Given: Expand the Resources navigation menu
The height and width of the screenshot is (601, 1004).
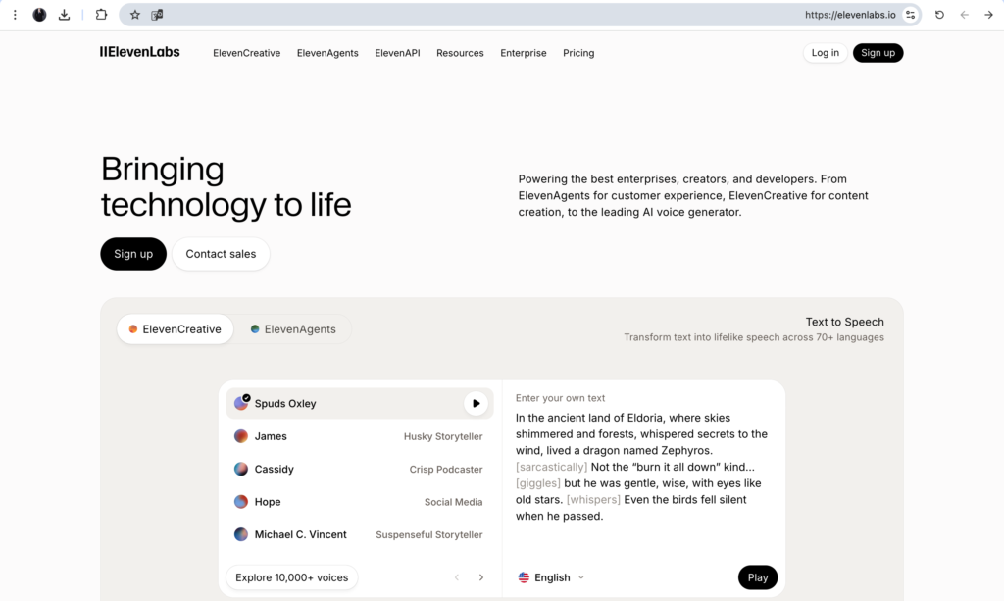Looking at the screenshot, I should pos(460,53).
